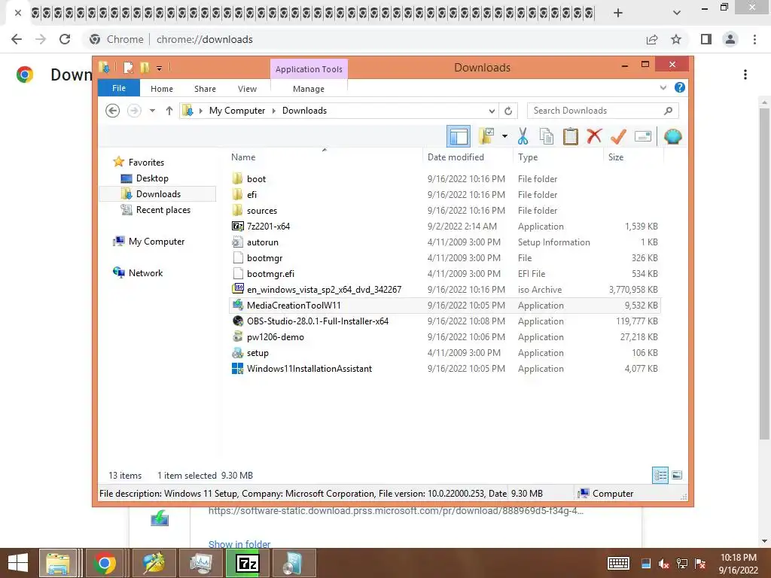The image size is (771, 578).
Task: Click the Application Tools contextual tab
Action: pos(309,68)
